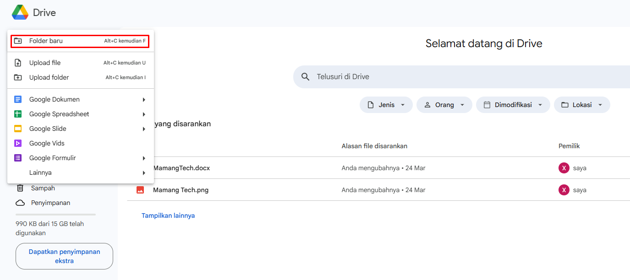Click the 'Selamat datang di Drive' heading
Screen dimensions: 630x280
[484, 43]
